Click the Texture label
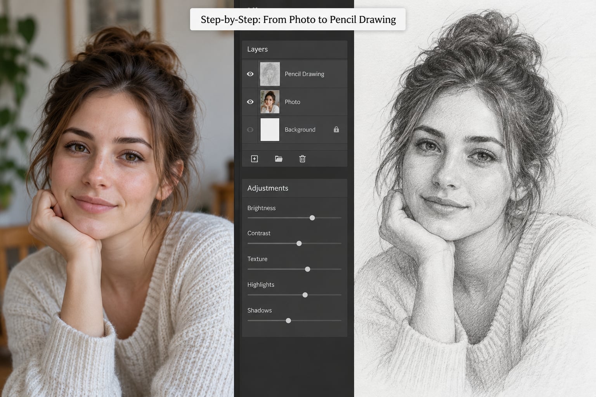The height and width of the screenshot is (397, 596). pyautogui.click(x=257, y=259)
